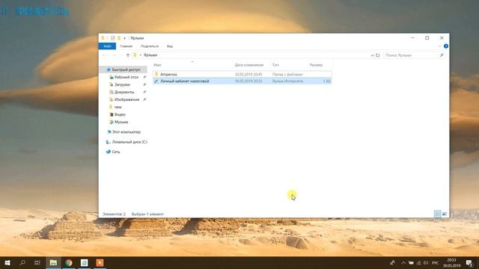This screenshot has width=479, height=269.
Task: Click the white-square app icon on taskbar
Action: tap(85, 262)
